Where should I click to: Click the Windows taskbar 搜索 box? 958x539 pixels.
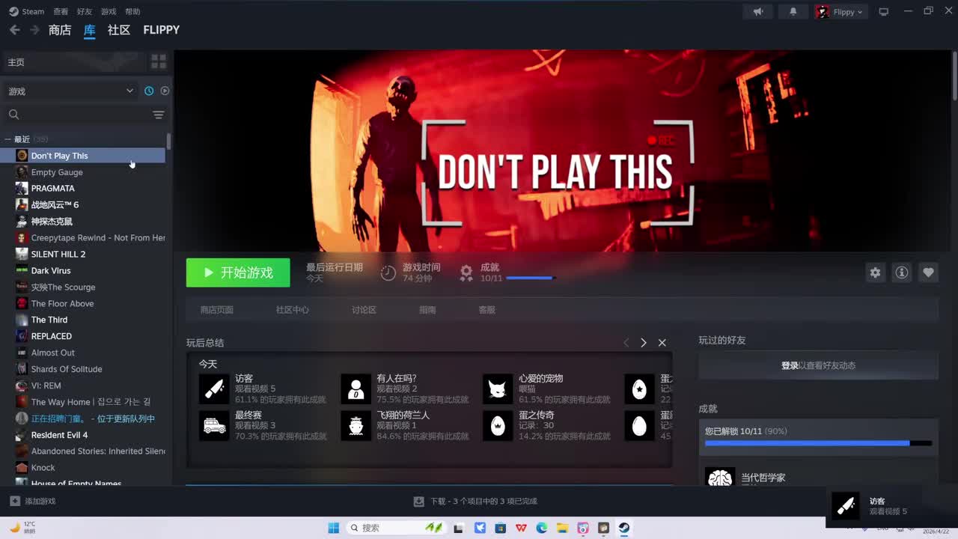pyautogui.click(x=395, y=528)
